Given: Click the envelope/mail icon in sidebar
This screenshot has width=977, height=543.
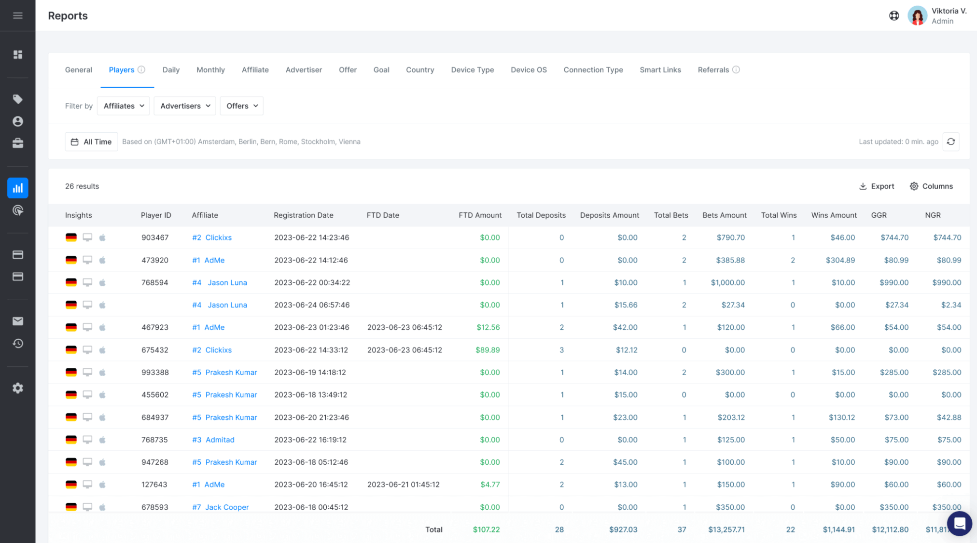Looking at the screenshot, I should point(18,321).
